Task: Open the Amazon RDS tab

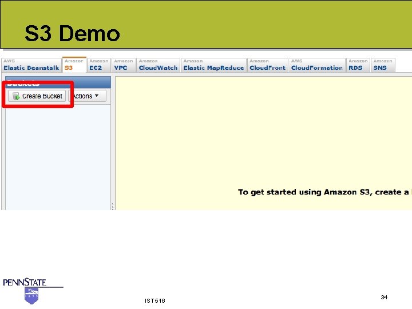Action: (x=358, y=65)
